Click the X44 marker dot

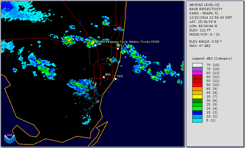pos(116,79)
